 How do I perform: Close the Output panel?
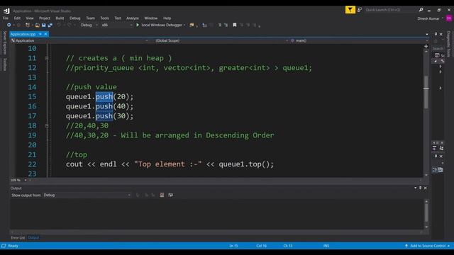(x=426, y=188)
